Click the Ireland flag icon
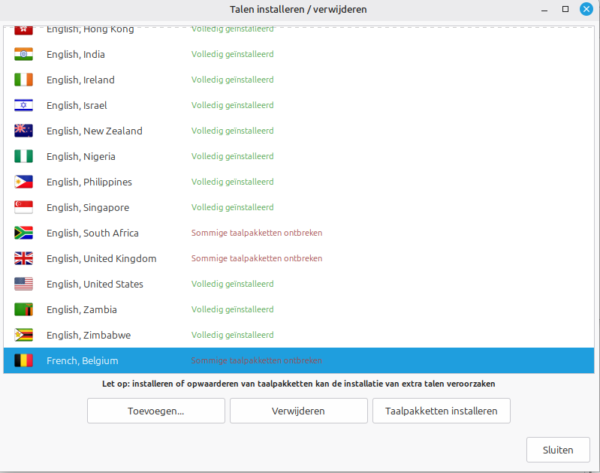The height and width of the screenshot is (473, 600). point(23,80)
